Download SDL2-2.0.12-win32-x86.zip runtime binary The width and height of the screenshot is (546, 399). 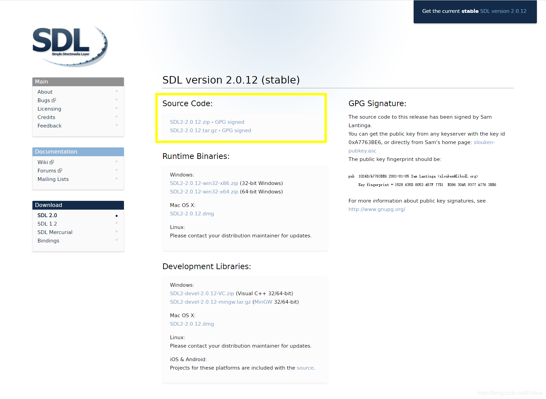[204, 183]
